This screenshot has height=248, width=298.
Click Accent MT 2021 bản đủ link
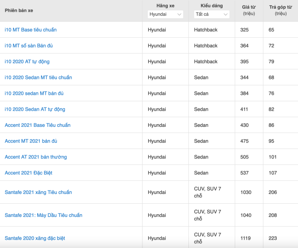(x=31, y=141)
